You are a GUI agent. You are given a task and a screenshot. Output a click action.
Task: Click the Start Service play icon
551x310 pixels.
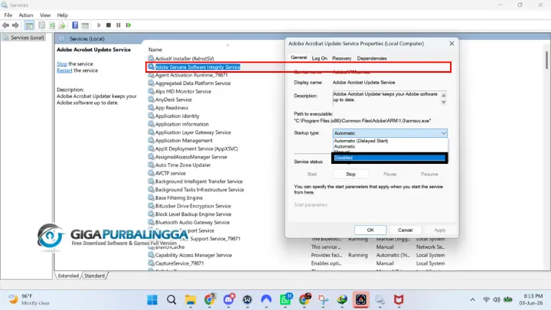tap(99, 25)
